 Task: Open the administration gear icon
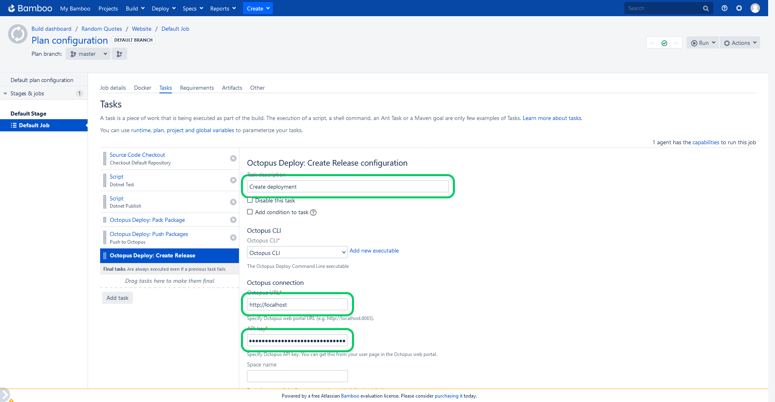point(739,8)
